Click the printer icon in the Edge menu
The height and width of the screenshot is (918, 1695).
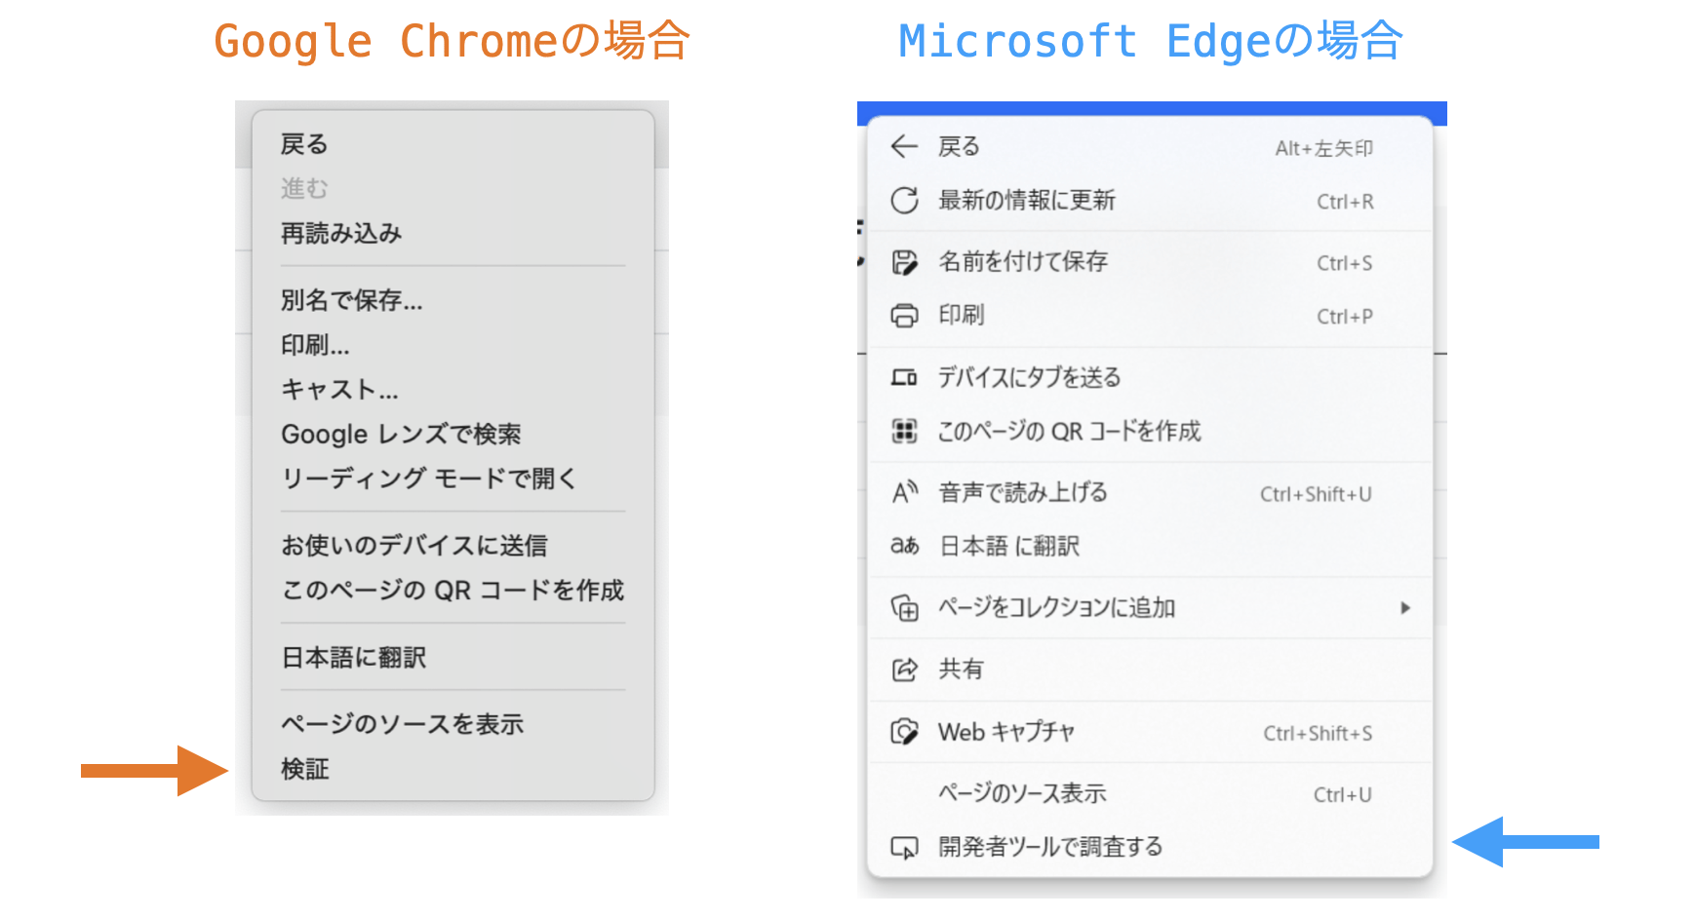click(x=904, y=316)
